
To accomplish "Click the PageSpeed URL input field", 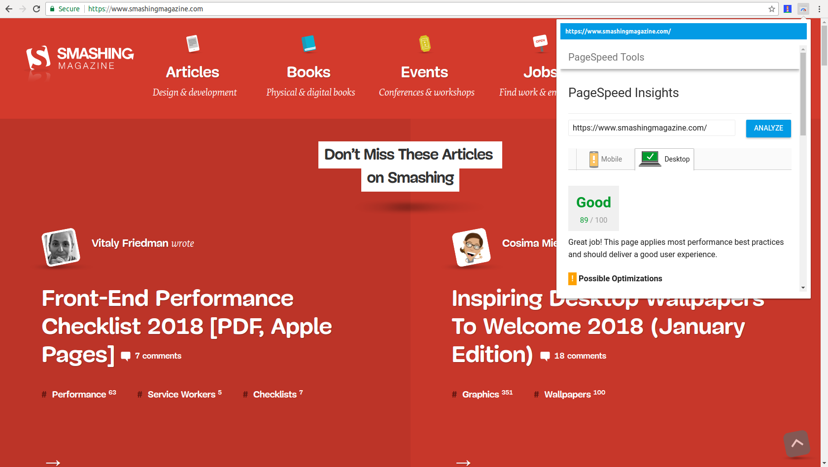I will point(652,128).
